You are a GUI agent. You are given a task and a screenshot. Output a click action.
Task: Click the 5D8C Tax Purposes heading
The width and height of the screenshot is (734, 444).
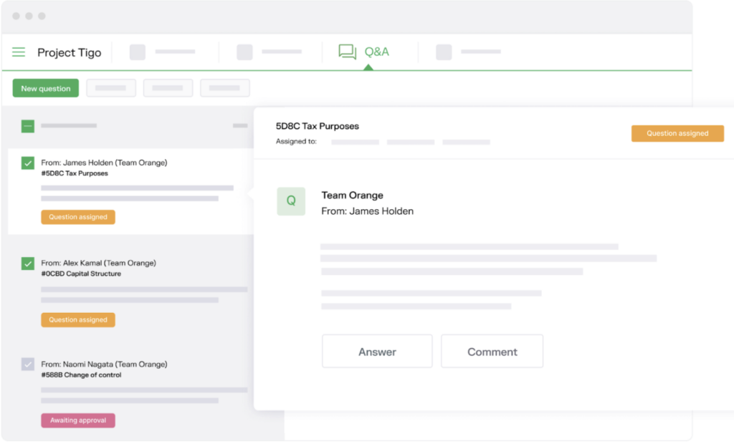coord(318,126)
